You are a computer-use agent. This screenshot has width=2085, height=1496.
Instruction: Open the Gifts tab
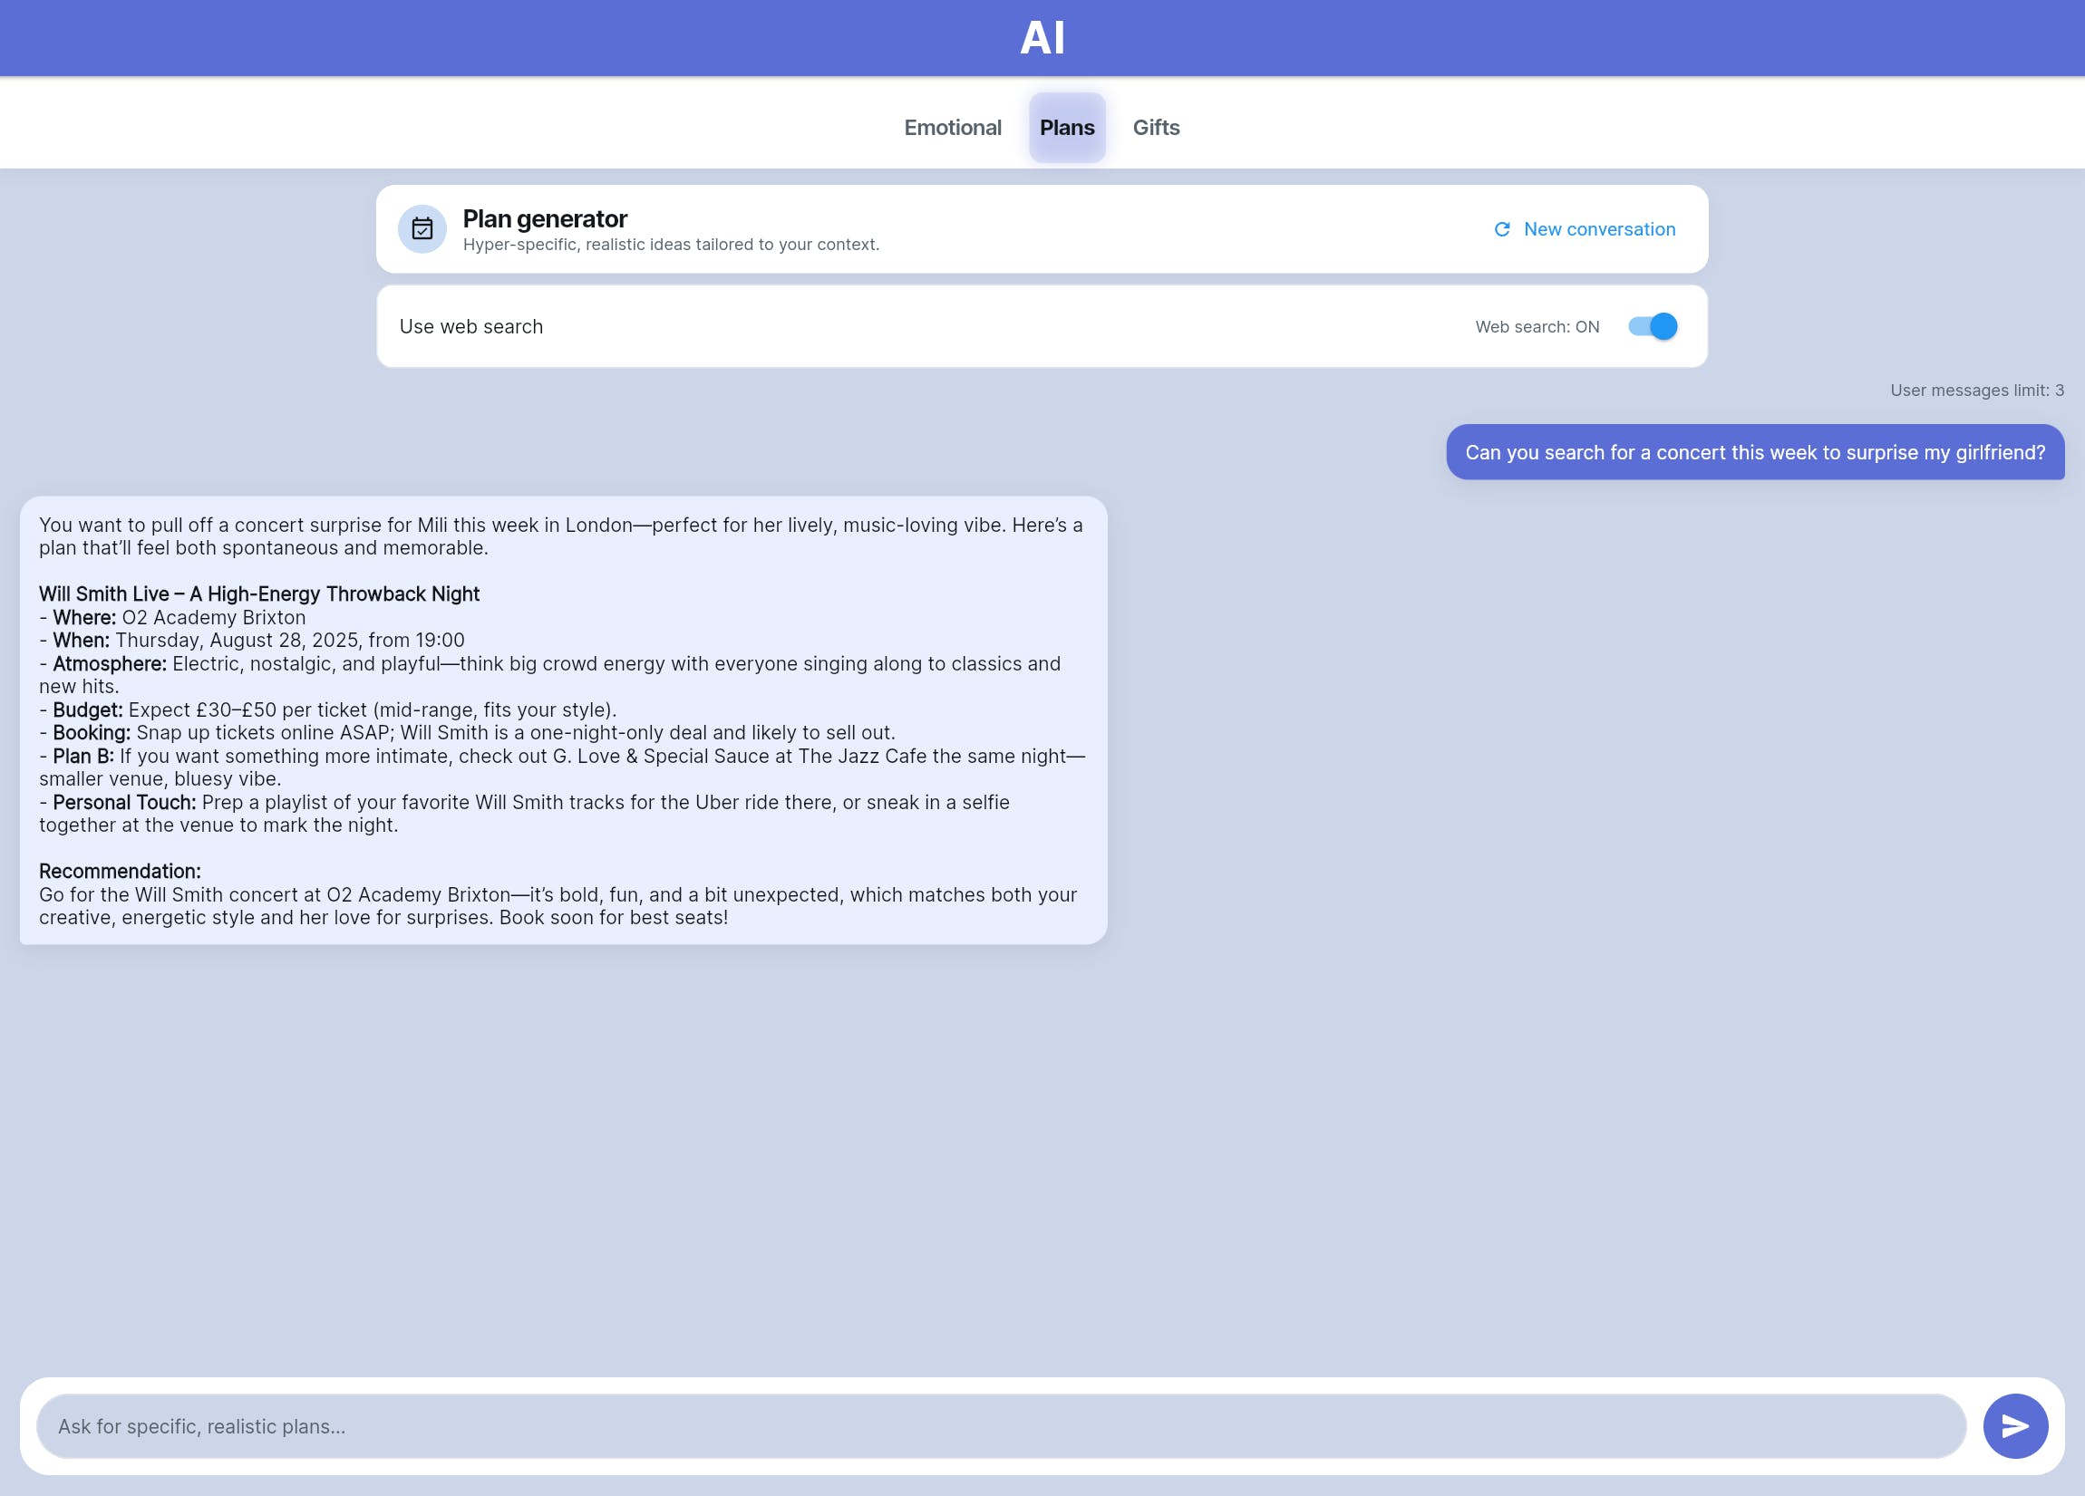(x=1156, y=128)
